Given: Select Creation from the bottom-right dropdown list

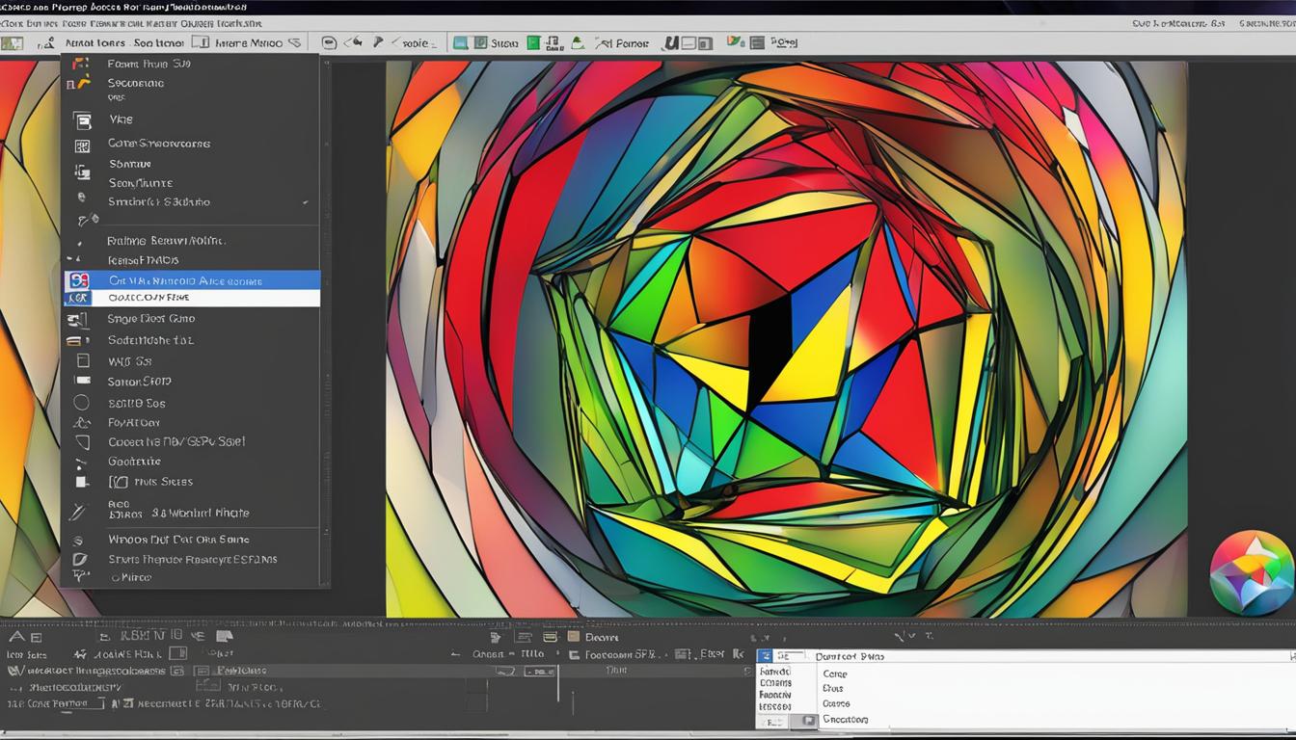Looking at the screenshot, I should [x=845, y=719].
